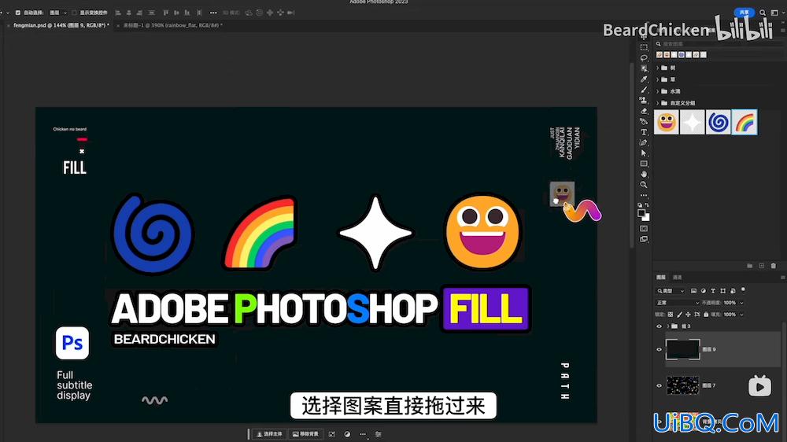
Task: Select the blue spiral pattern thumbnail
Action: [719, 122]
